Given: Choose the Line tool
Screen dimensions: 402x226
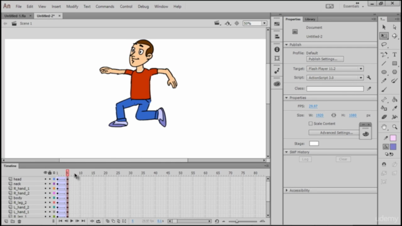Looking at the screenshot, I should (384, 63).
